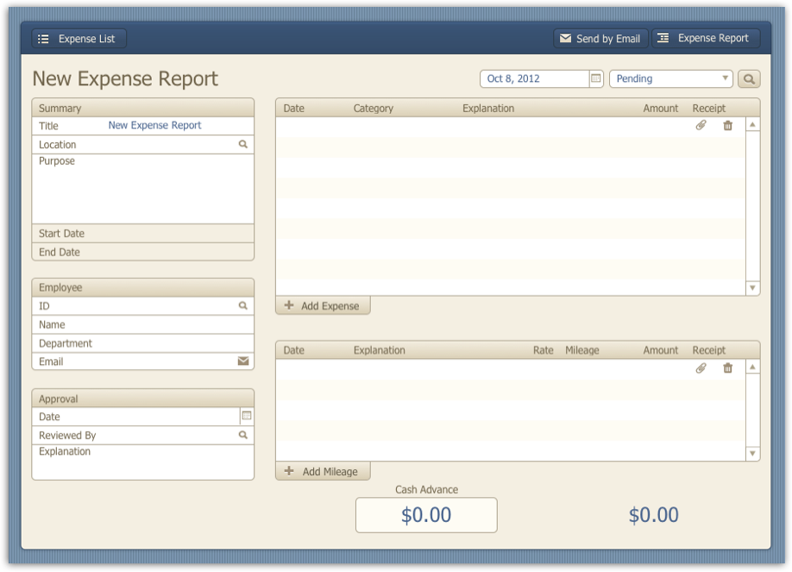Click the search icon in the Location field
This screenshot has width=792, height=572.
click(242, 144)
